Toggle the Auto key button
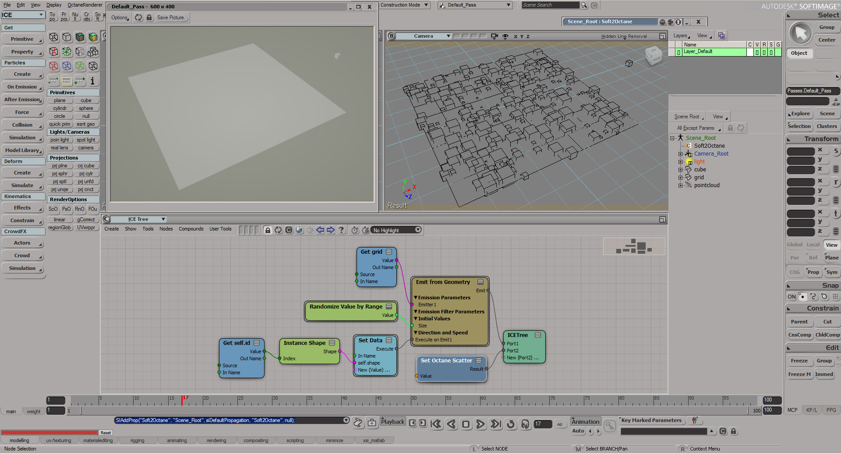Viewport: 841px width, 454px height. (578, 431)
